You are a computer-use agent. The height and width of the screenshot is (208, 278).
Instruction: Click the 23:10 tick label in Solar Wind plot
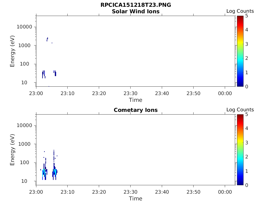click(x=68, y=93)
